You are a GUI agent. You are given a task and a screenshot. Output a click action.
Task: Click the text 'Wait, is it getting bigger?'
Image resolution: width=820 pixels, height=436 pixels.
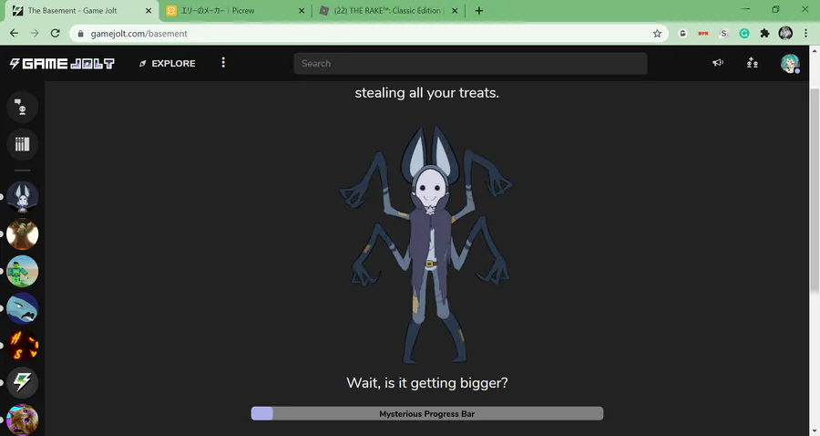(426, 383)
